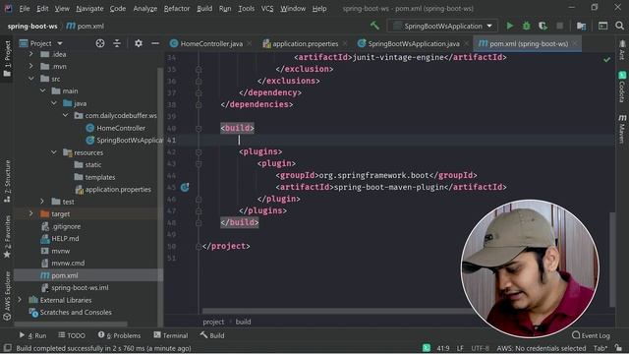The image size is (629, 354).
Task: Open the 6: Problems tool window
Action: (x=119, y=335)
